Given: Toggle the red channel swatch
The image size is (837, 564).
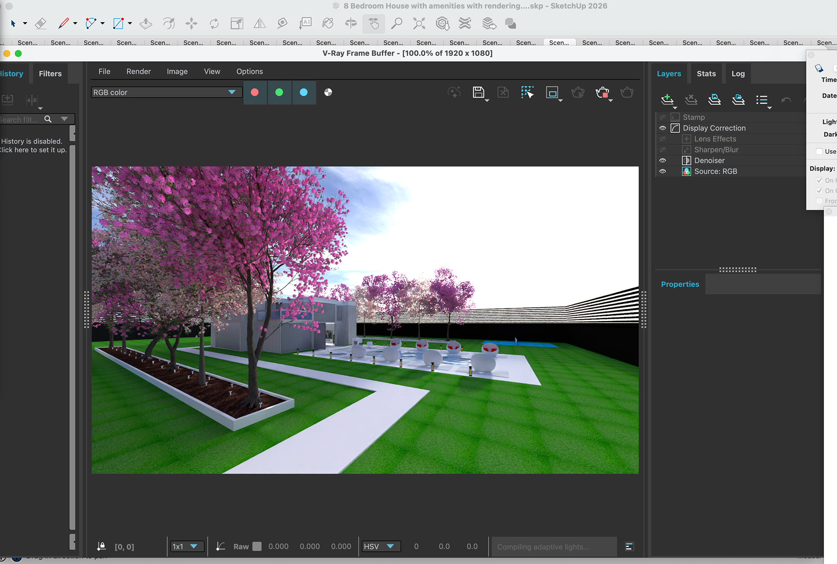Looking at the screenshot, I should tap(255, 92).
